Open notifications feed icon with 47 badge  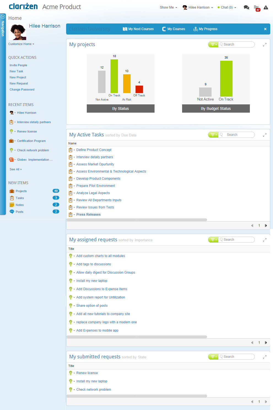(x=257, y=8)
